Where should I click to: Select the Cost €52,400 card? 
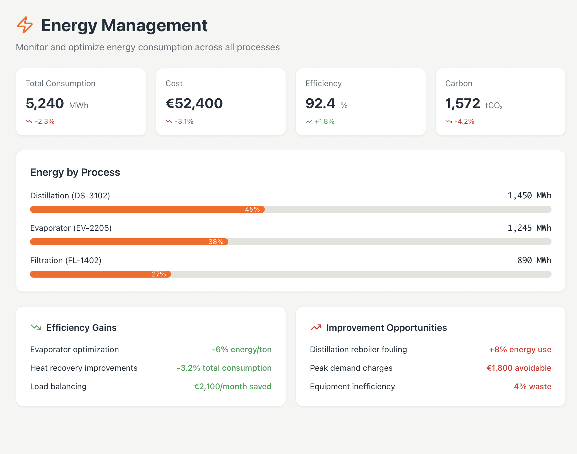click(x=221, y=102)
